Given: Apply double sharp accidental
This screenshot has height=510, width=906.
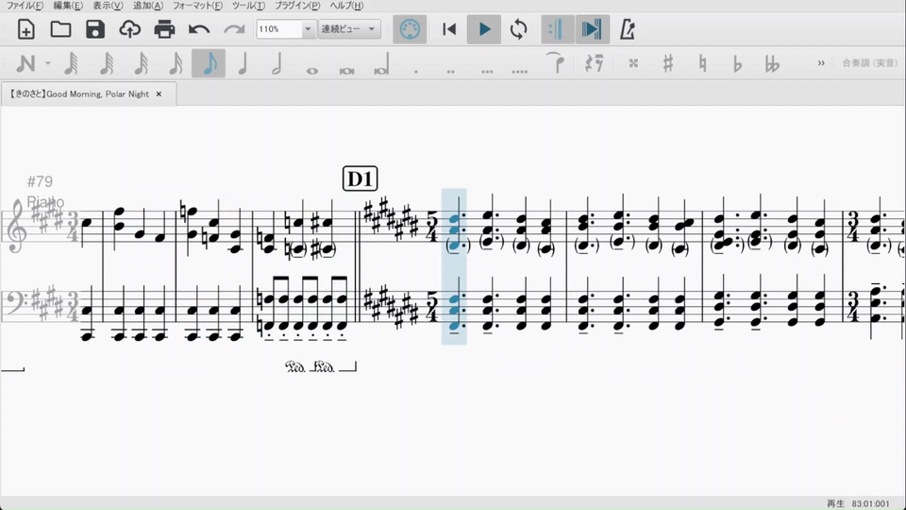Looking at the screenshot, I should pyautogui.click(x=633, y=63).
